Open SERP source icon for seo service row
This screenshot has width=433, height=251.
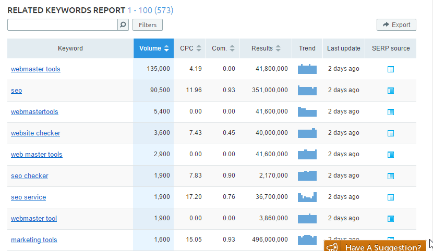tap(390, 197)
